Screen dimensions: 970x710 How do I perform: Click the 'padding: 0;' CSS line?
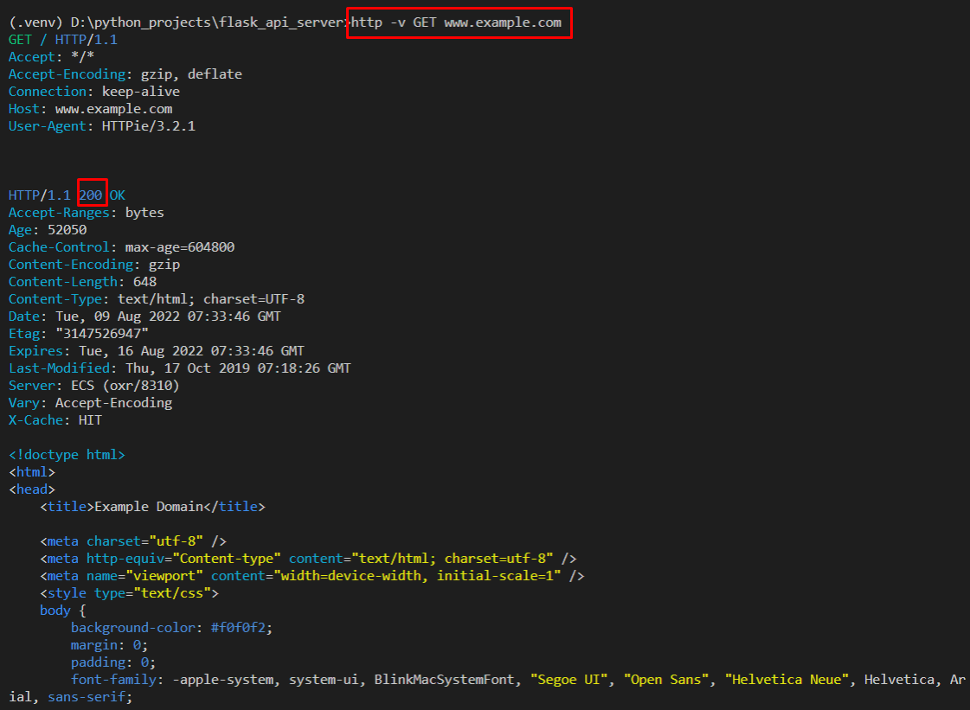(113, 663)
